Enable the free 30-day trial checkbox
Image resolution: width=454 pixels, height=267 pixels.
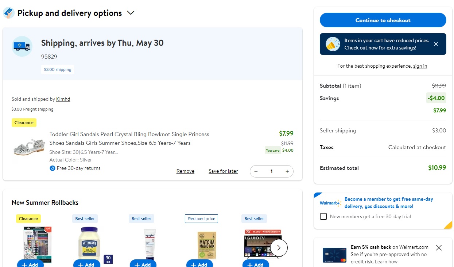pyautogui.click(x=323, y=216)
